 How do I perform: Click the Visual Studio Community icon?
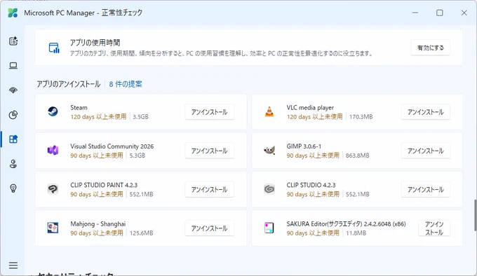pyautogui.click(x=53, y=150)
